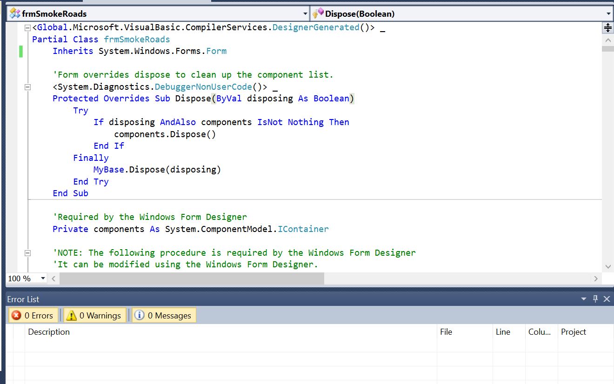Image resolution: width=614 pixels, height=384 pixels.
Task: Sort by Line column header
Action: (x=509, y=332)
